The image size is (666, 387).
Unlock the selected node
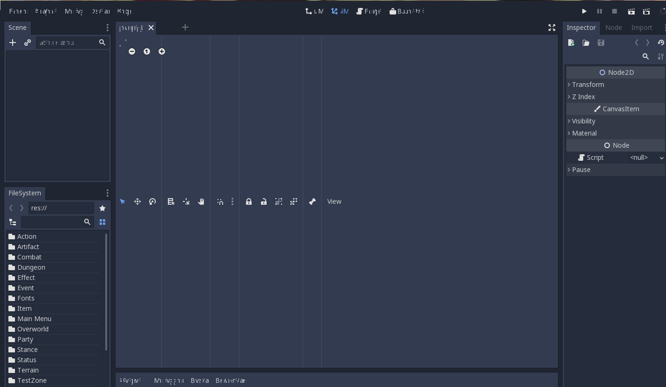click(264, 201)
